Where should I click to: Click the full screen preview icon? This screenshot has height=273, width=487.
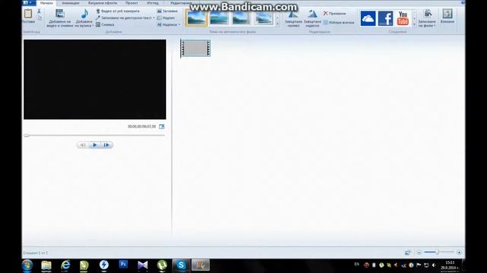click(161, 127)
